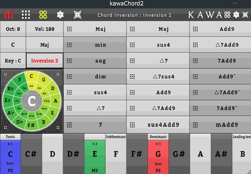Click the grip handle icon beside mAdd9
The width and height of the screenshot is (251, 174).
click(x=195, y=124)
